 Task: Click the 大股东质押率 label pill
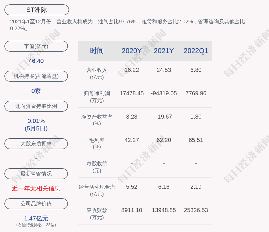(36, 144)
